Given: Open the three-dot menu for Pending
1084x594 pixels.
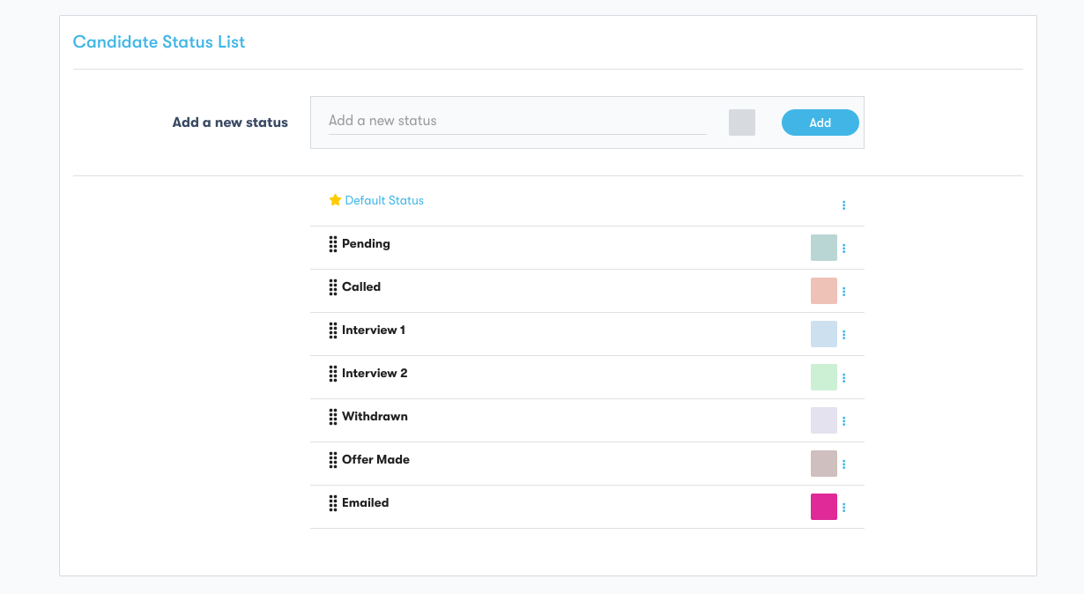Looking at the screenshot, I should (x=843, y=249).
